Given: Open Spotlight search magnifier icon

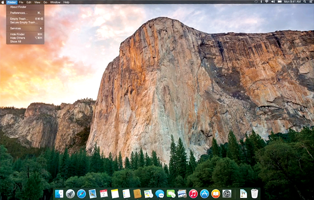Looking at the screenshot, I should [304, 2].
